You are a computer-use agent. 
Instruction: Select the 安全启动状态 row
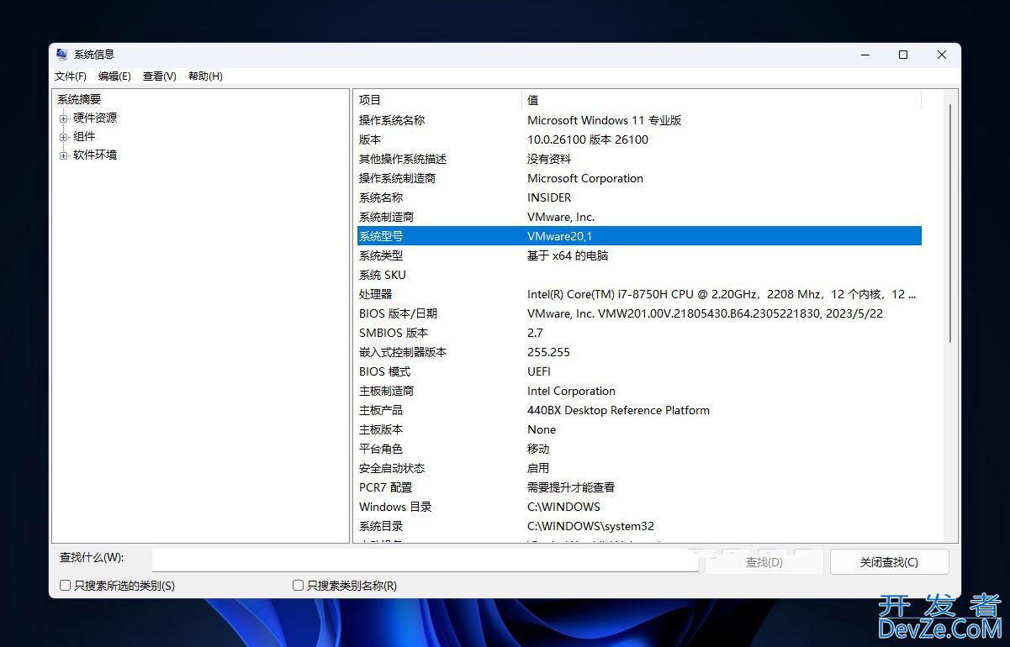tap(638, 468)
